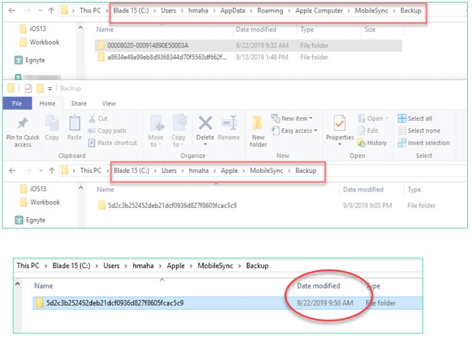Switch to the Share ribbon tab
Screen dimensions: 473x338
pyautogui.click(x=79, y=103)
